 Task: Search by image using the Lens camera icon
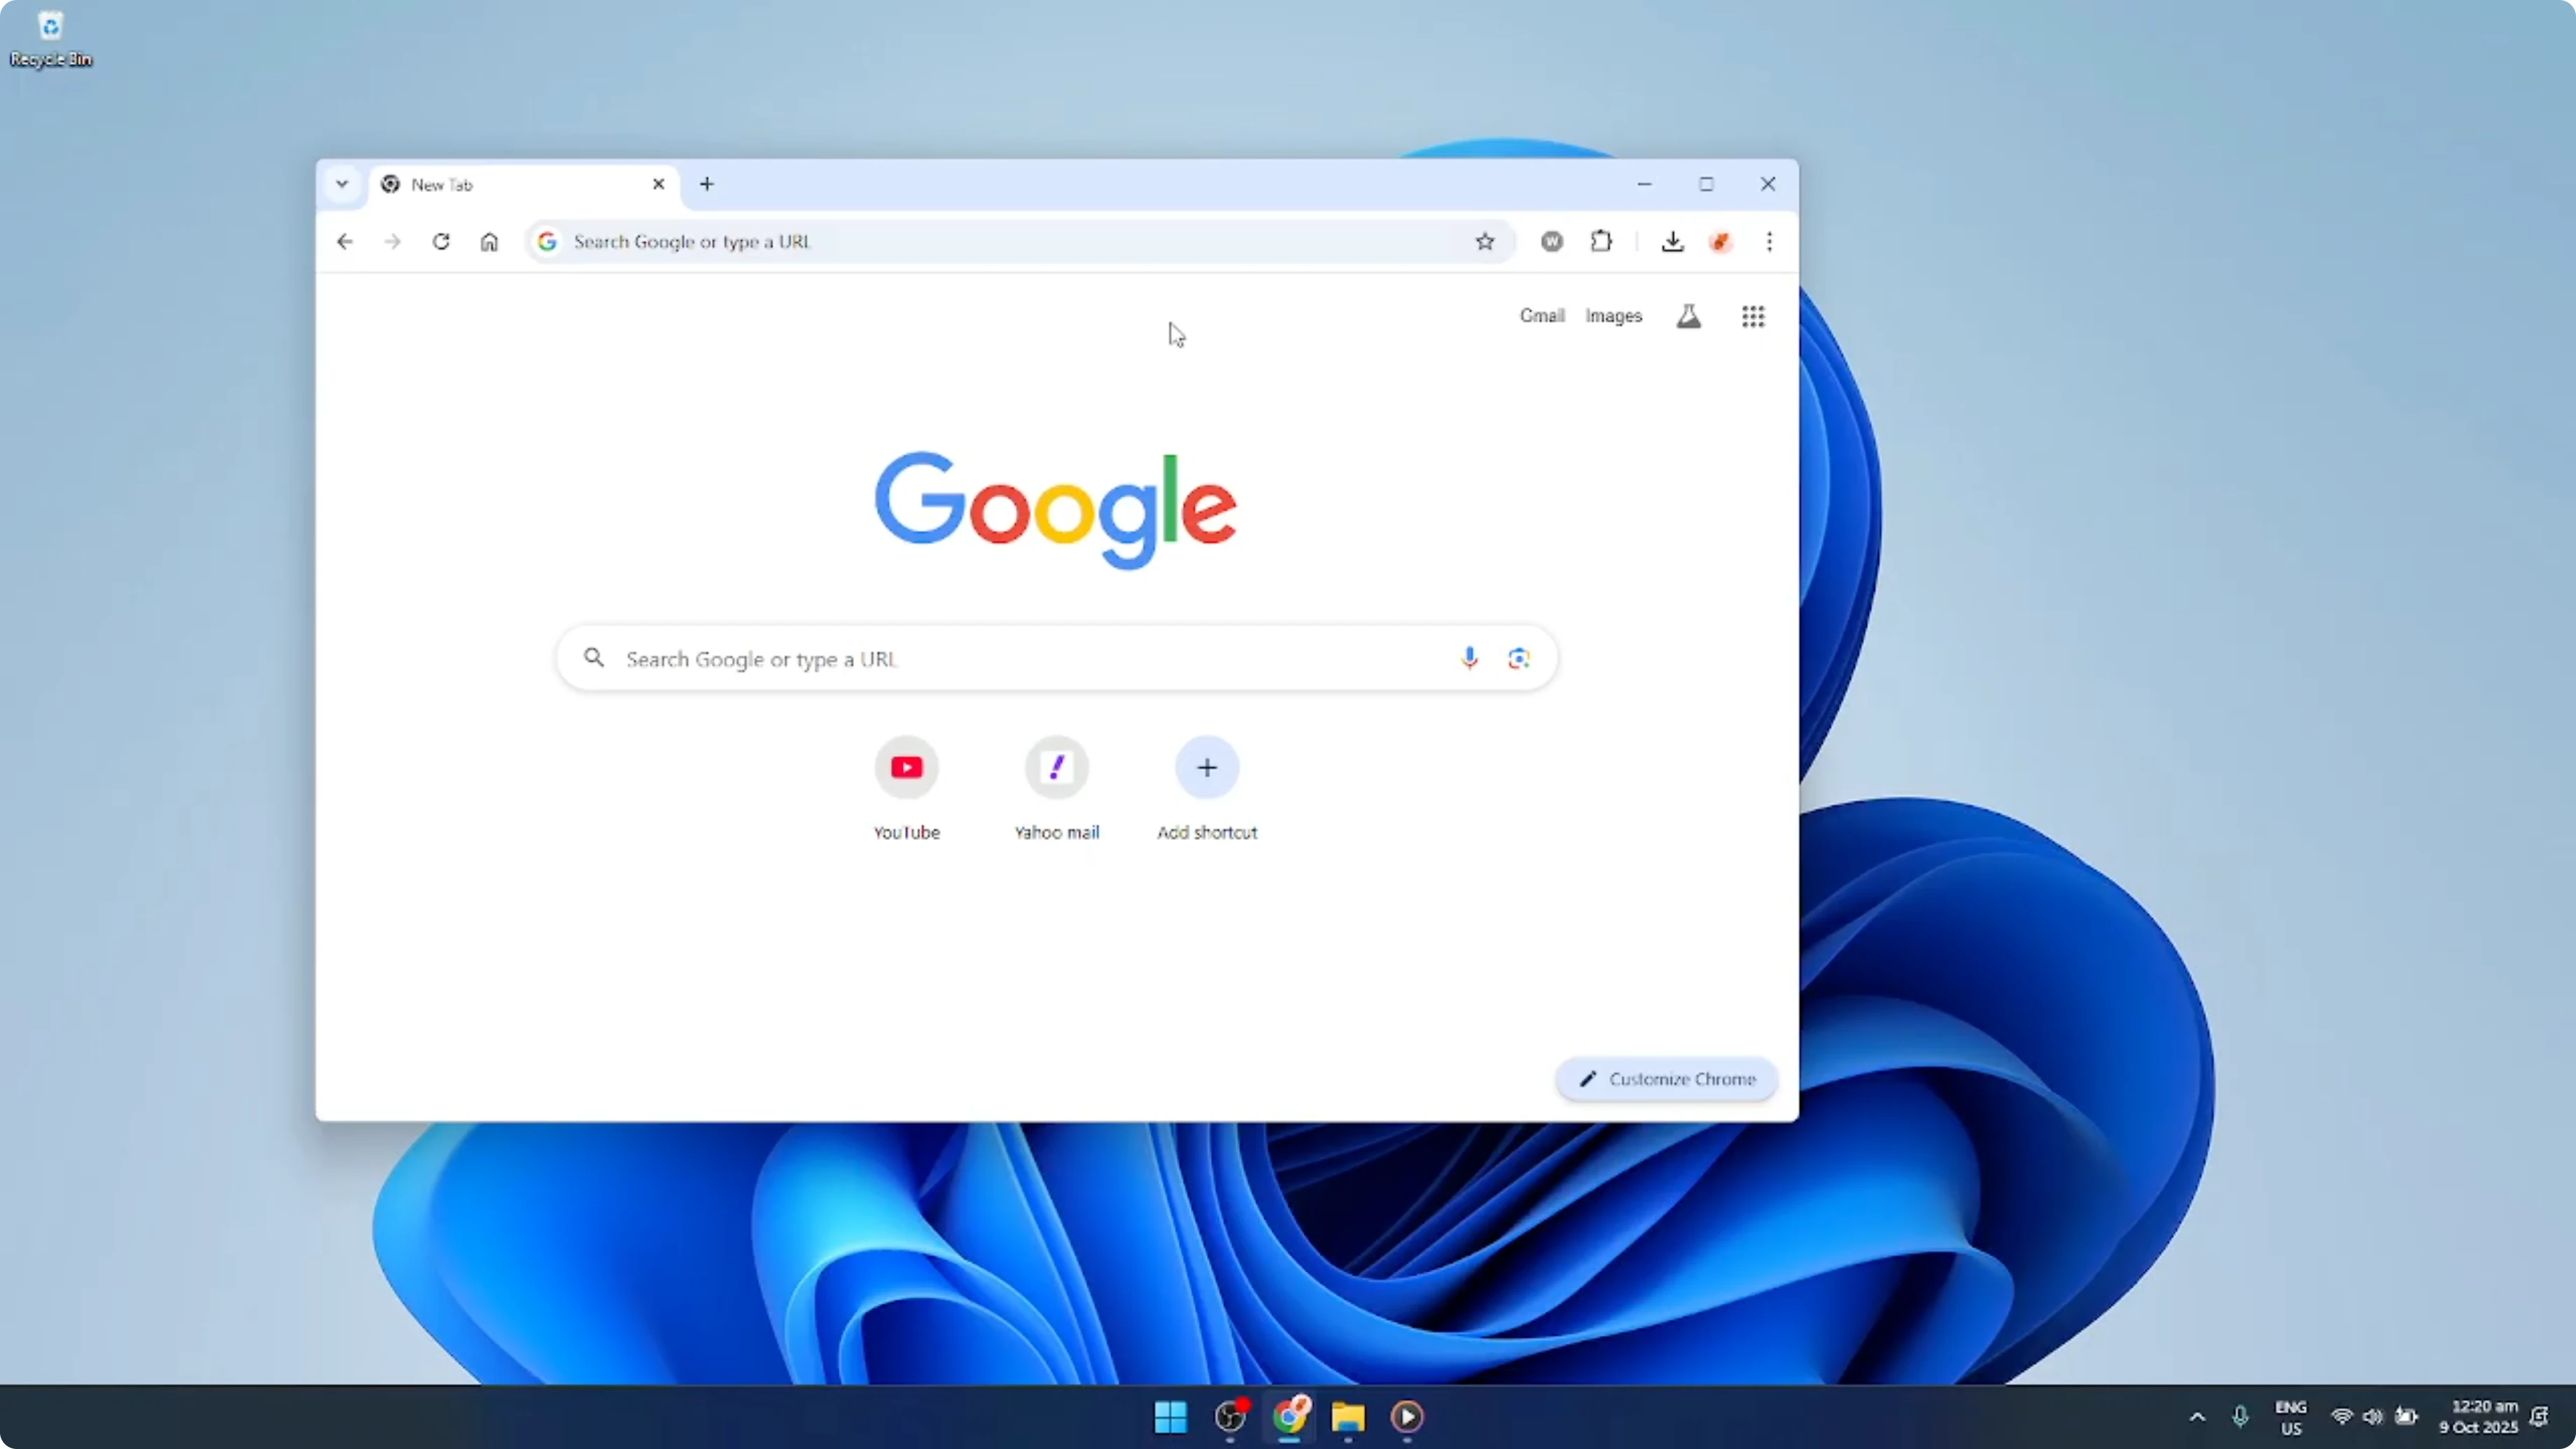[x=1518, y=658]
